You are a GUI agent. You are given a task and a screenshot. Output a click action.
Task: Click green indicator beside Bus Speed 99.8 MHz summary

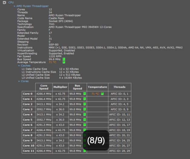pyautogui.click(x=64, y=59)
